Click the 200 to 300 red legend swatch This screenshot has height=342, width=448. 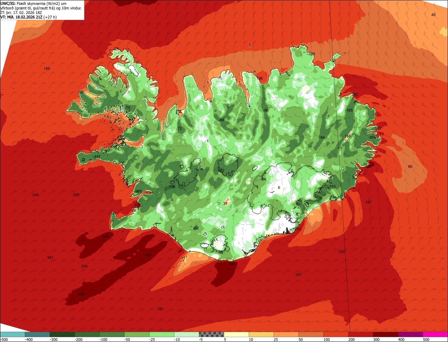[361, 334]
